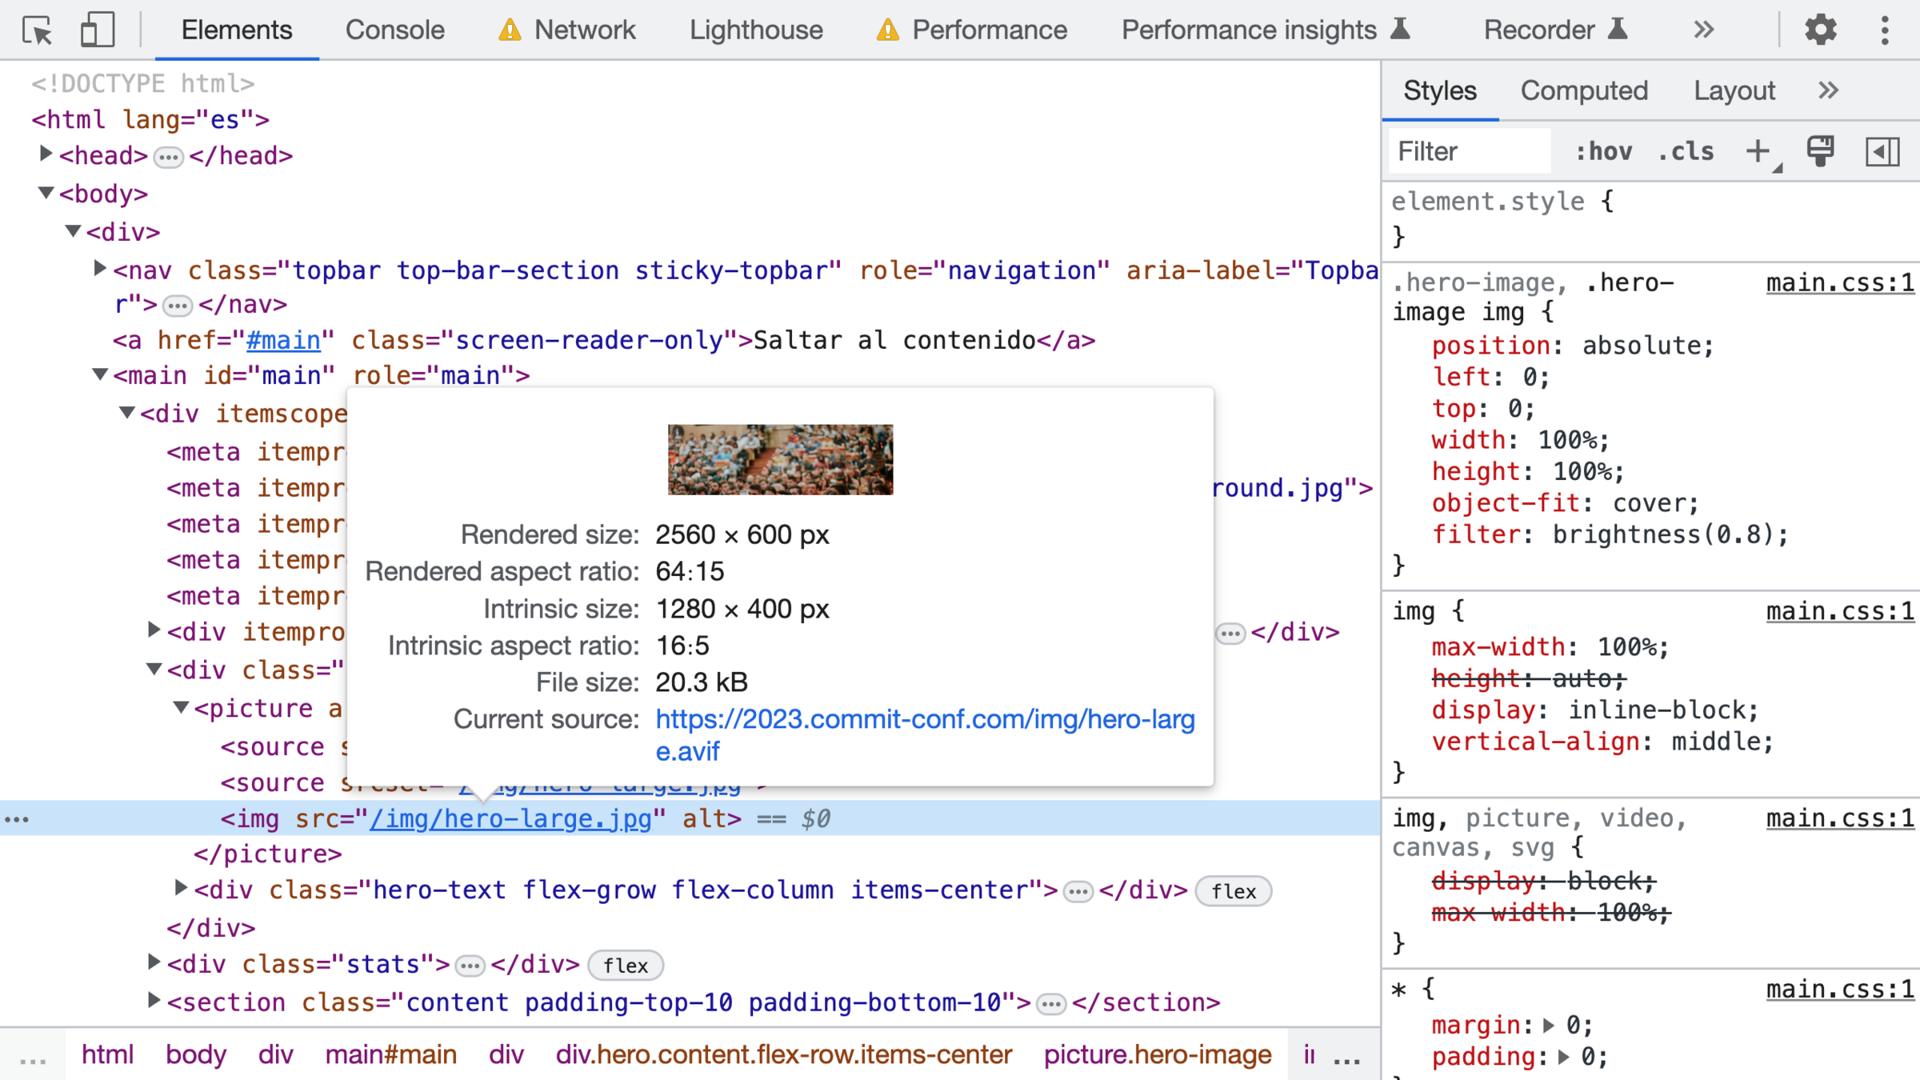The image size is (1920, 1080).
Task: Activate the inspect element picker icon
Action: (37, 30)
